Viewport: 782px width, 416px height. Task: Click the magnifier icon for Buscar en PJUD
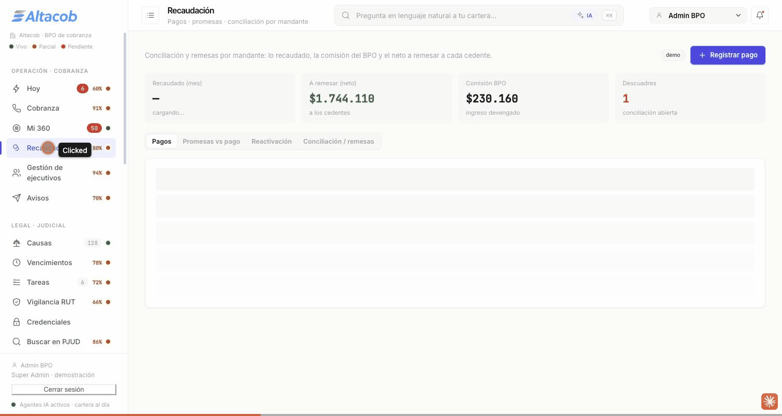tap(17, 342)
